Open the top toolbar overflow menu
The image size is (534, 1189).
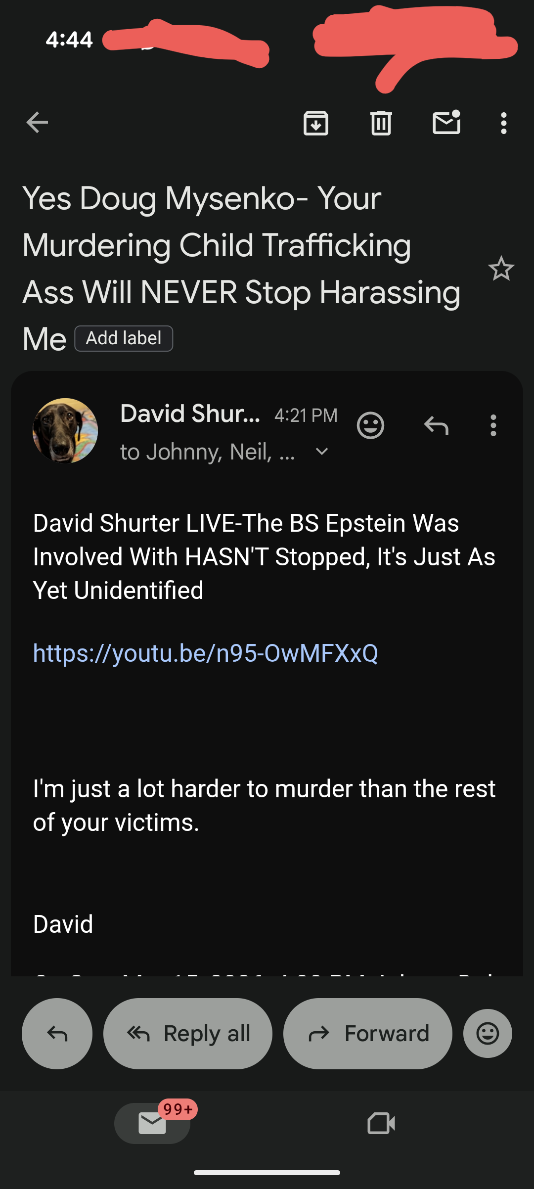503,123
